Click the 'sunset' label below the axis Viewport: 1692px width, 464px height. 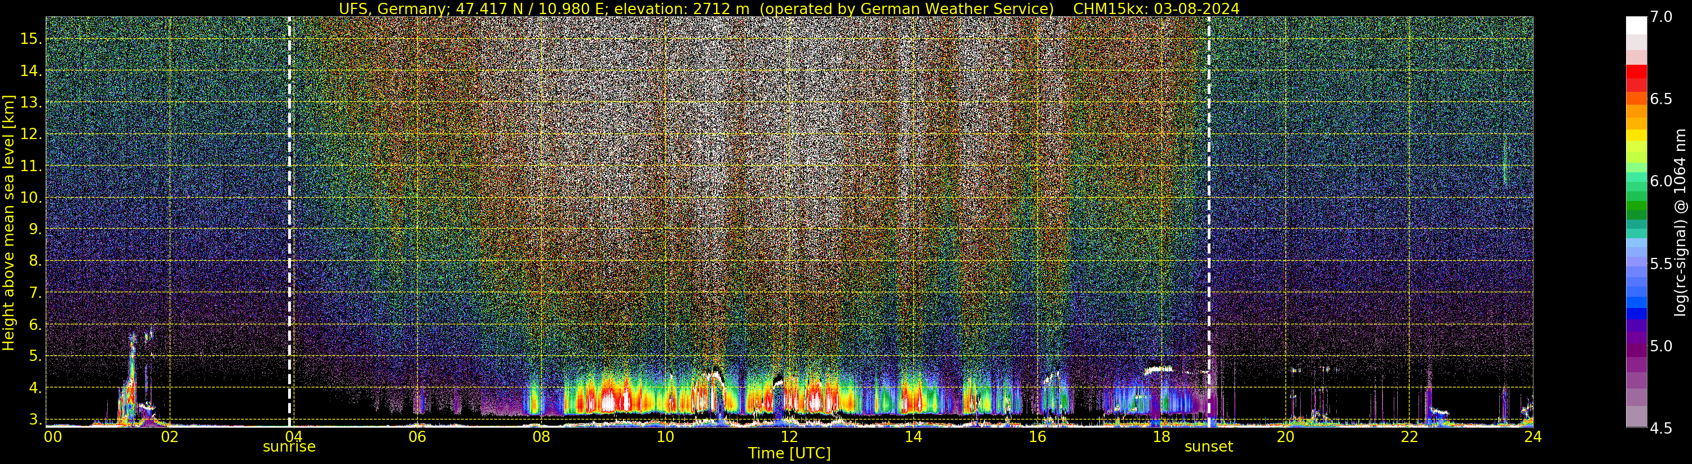(x=1209, y=447)
